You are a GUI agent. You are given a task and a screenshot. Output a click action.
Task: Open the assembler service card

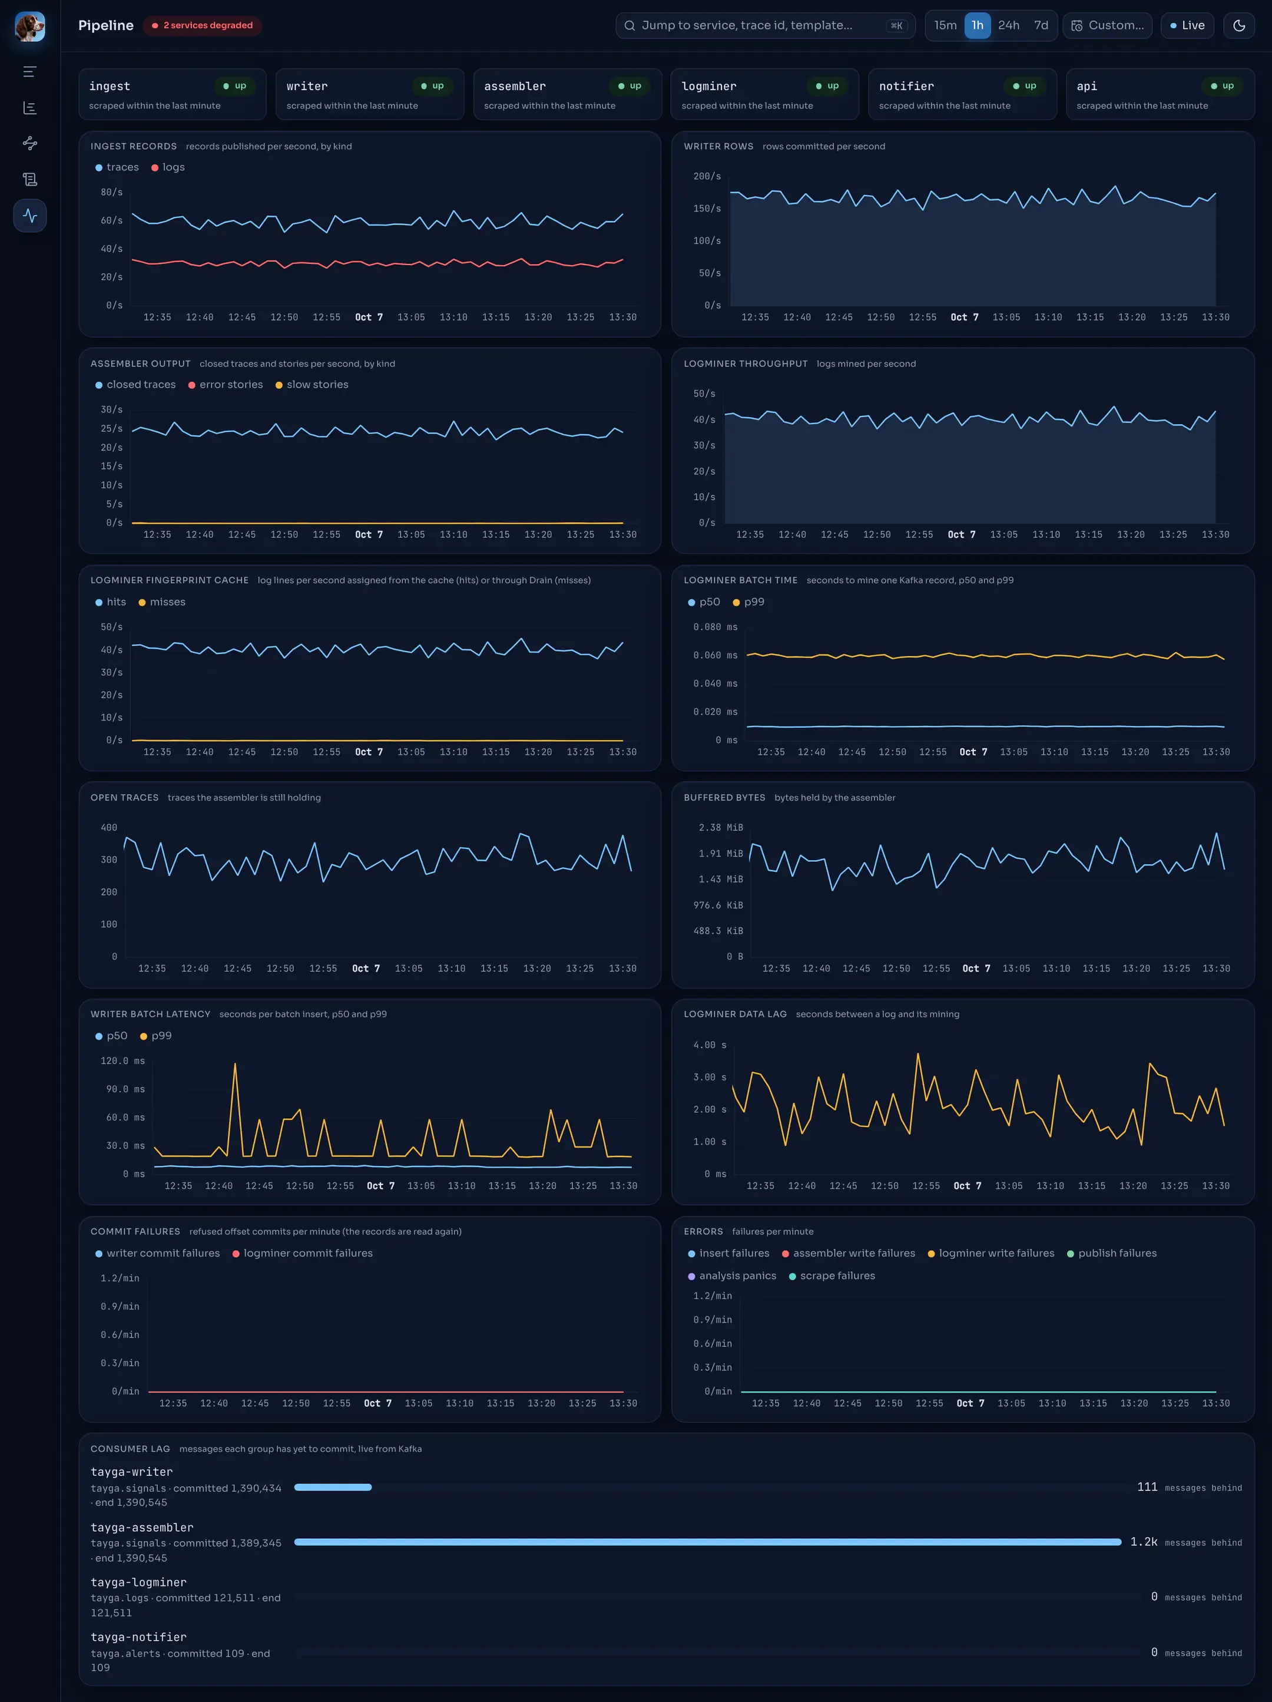click(568, 95)
